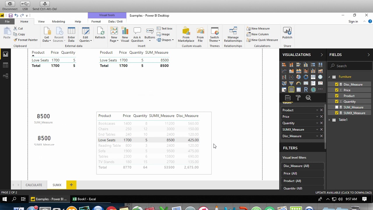The width and height of the screenshot is (373, 210).
Task: Click Manage Relationships in the ribbon
Action: coord(233,35)
